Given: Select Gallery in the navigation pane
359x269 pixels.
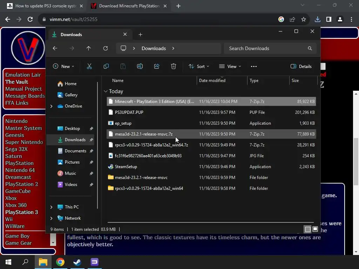Looking at the screenshot, I should [71, 95].
